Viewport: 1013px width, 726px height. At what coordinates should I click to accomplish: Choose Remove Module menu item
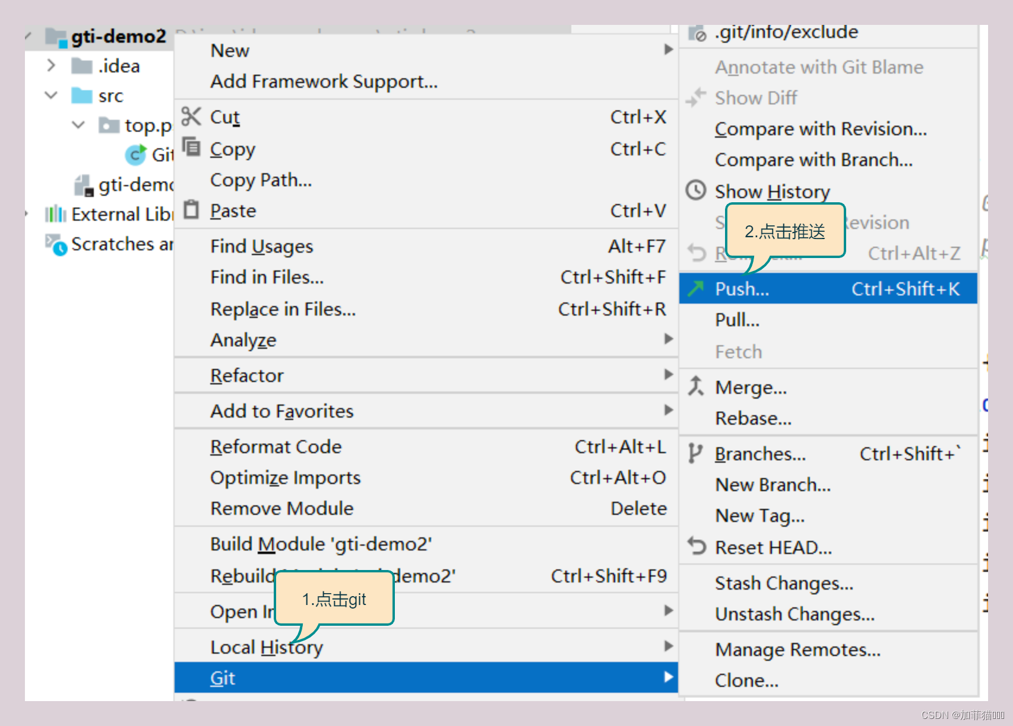point(426,508)
